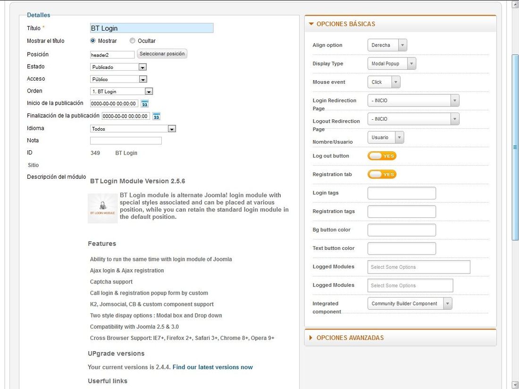Open the Acceso dropdown
Image resolution: width=519 pixels, height=389 pixels.
118,79
